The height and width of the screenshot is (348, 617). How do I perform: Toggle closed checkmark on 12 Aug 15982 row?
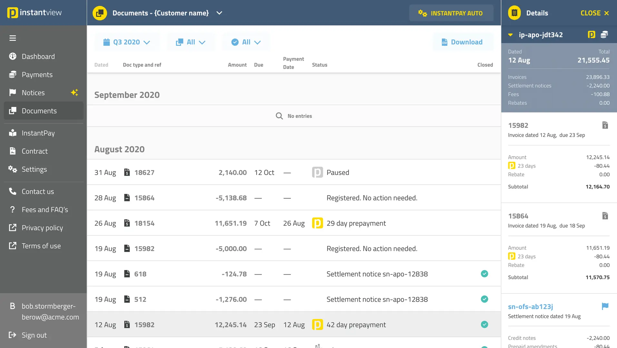(484, 324)
